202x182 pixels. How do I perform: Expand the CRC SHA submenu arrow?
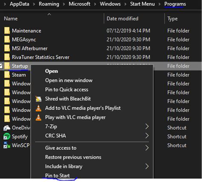click(147, 136)
